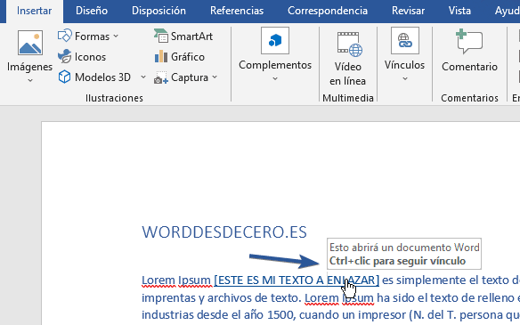
Task: Click the Captura screenshot icon
Action: [x=161, y=77]
